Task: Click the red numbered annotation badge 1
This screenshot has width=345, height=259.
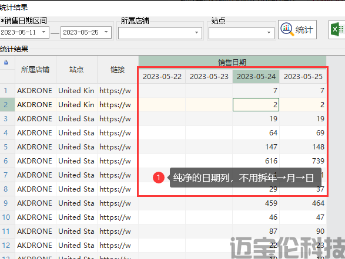Action: click(x=159, y=178)
